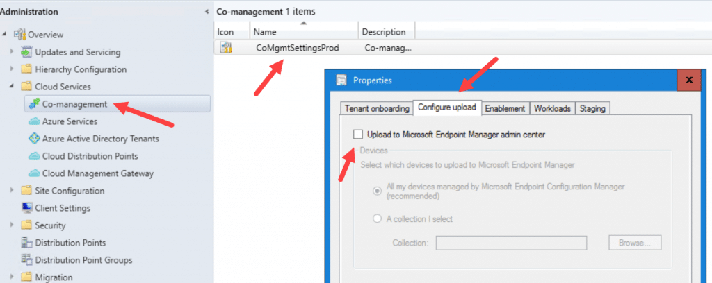Collapse the Cloud Services node
Screen dimensions: 712x283
pos(12,87)
